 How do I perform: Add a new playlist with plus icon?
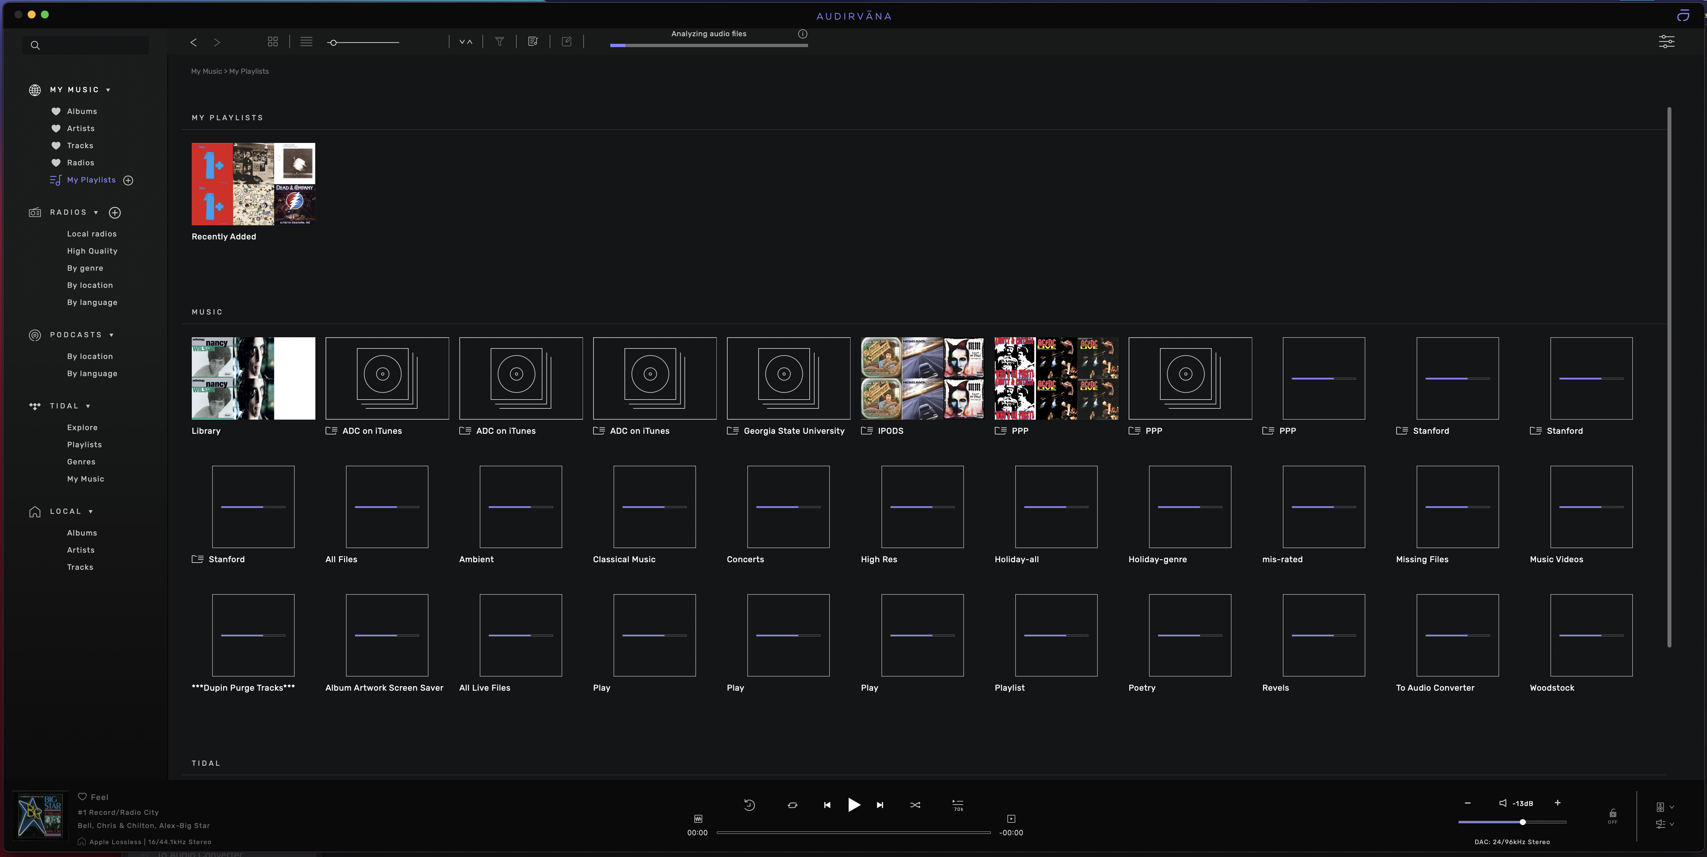[129, 180]
